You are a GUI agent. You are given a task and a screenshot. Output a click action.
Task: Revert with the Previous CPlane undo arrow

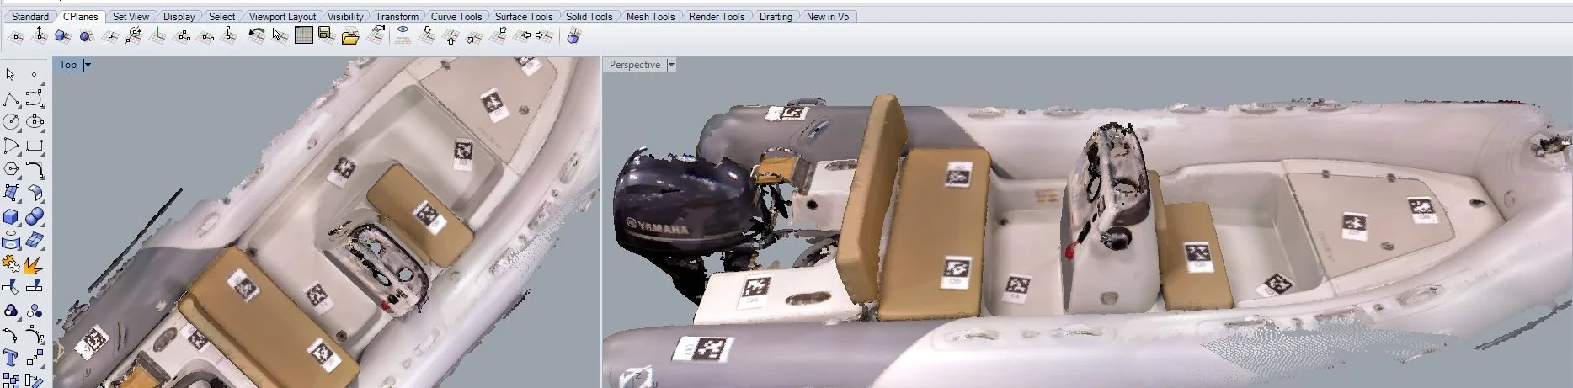click(x=257, y=35)
